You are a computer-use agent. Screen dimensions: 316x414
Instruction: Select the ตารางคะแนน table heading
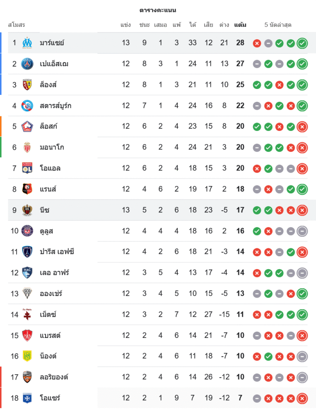pyautogui.click(x=158, y=10)
